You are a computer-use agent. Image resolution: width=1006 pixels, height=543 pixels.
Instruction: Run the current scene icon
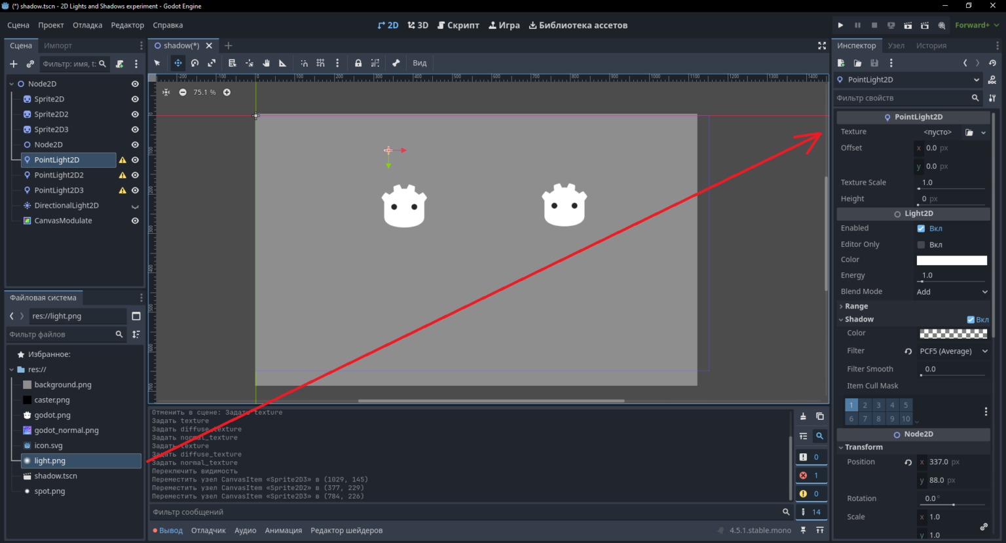click(x=908, y=25)
